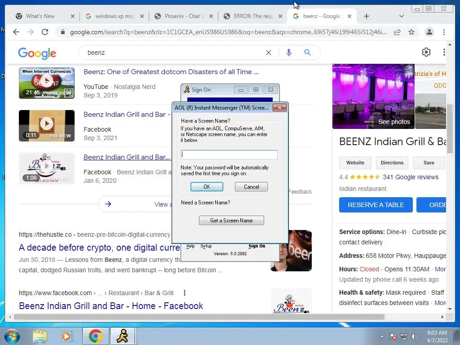Click AIM running man icon in Sign On title

pos(186,89)
